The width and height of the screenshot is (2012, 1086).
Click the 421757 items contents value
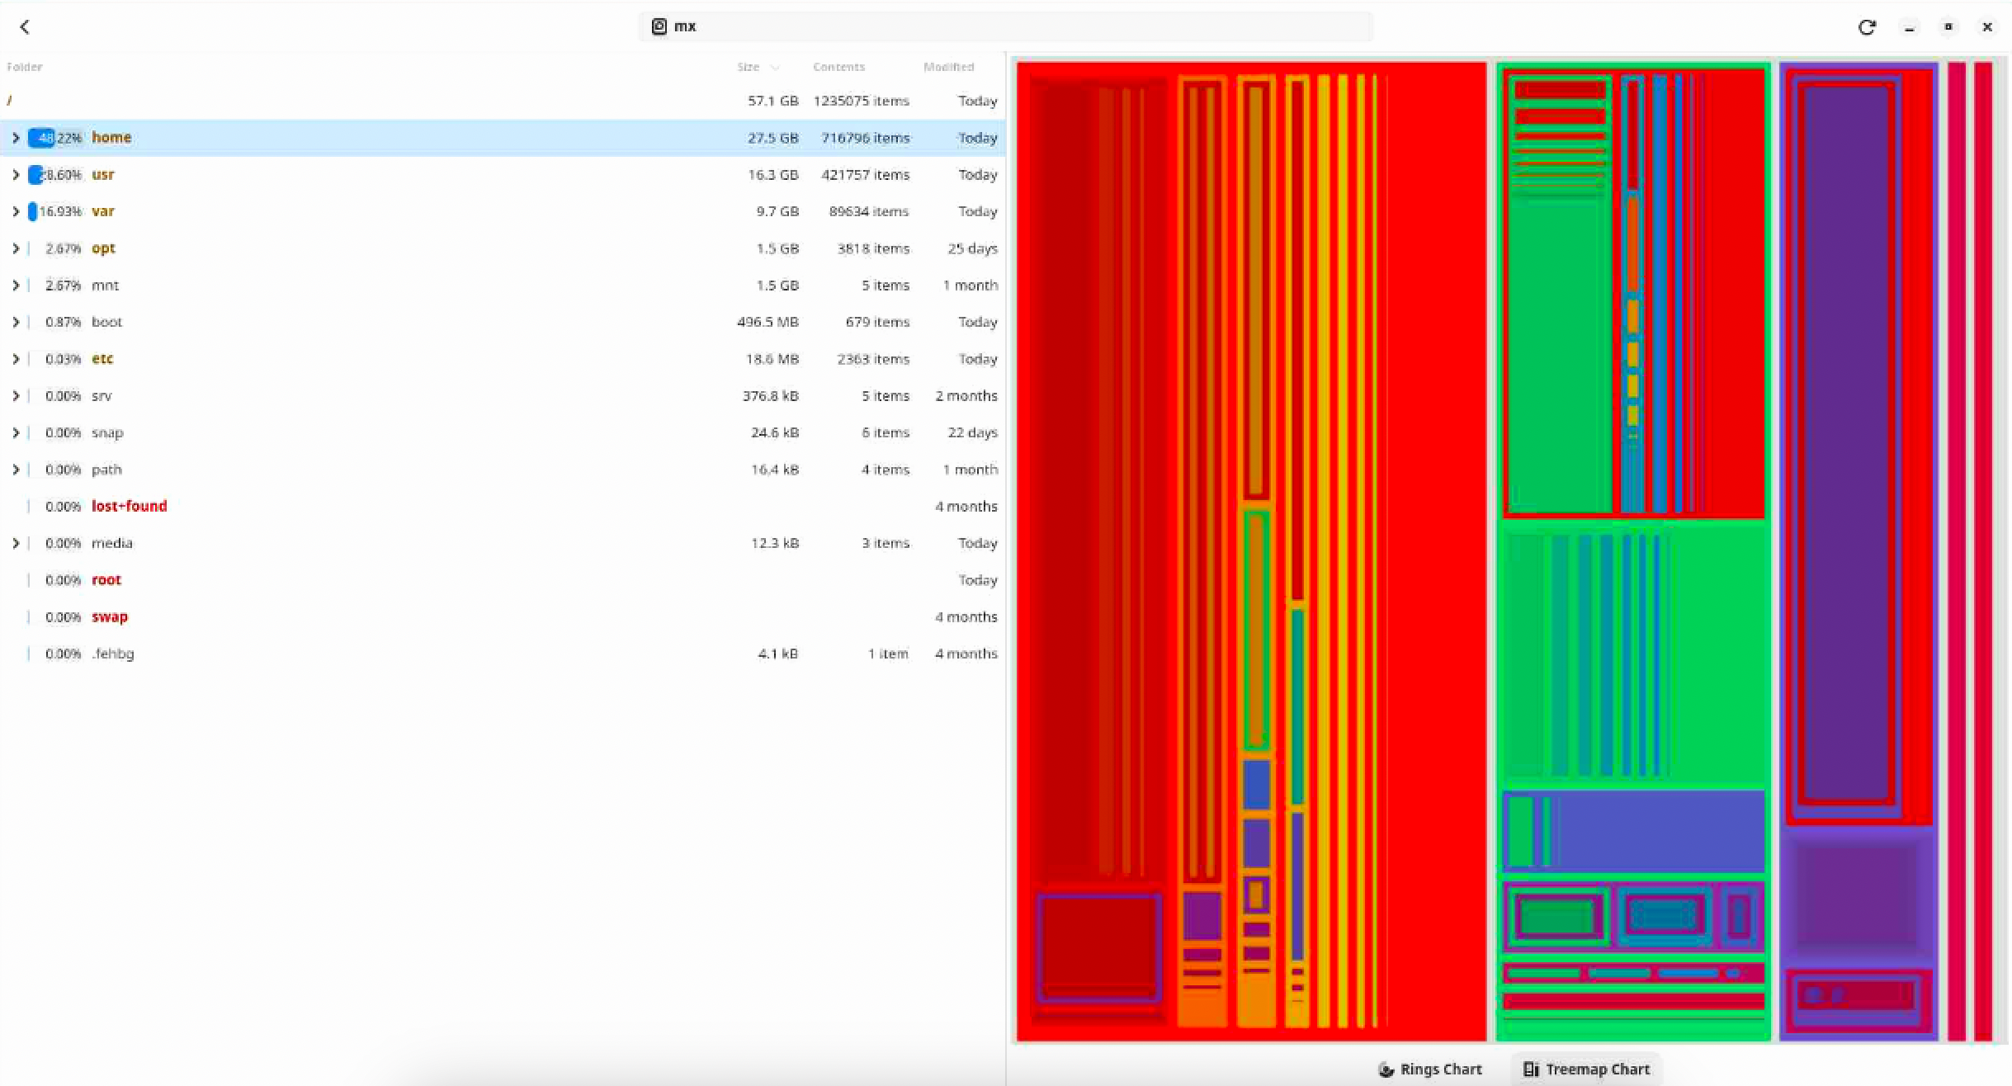click(x=865, y=175)
